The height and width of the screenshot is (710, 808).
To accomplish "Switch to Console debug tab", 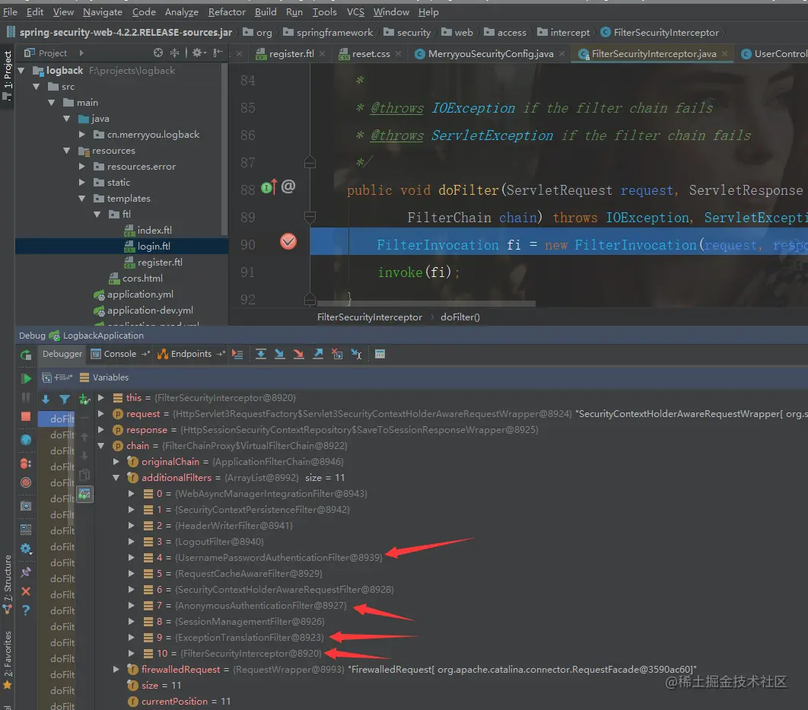I will pos(119,354).
